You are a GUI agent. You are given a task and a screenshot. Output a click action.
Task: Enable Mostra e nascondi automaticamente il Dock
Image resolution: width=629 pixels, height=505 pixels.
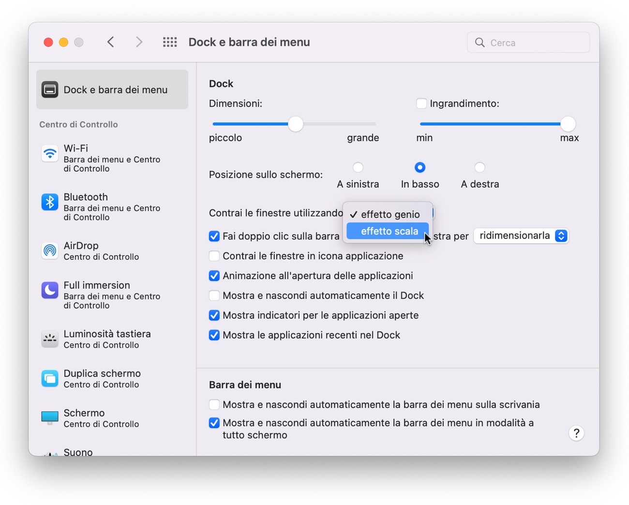(x=214, y=295)
